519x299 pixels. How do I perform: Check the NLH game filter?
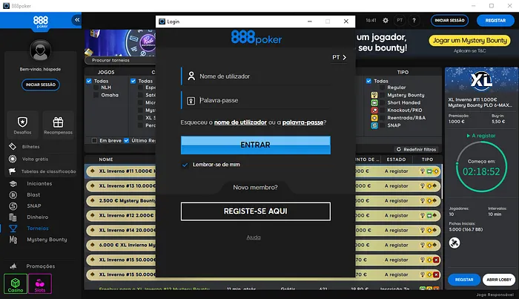coord(96,88)
